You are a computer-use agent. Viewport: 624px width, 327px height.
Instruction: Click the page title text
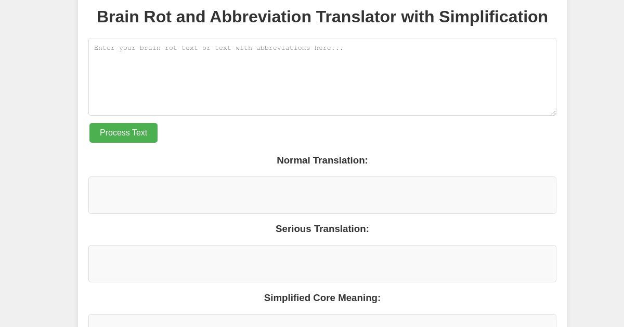click(322, 17)
